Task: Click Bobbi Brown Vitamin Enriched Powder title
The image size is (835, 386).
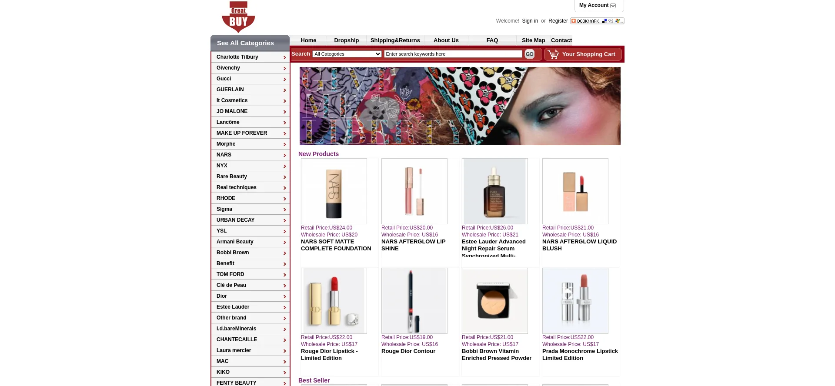Action: pyautogui.click(x=497, y=355)
